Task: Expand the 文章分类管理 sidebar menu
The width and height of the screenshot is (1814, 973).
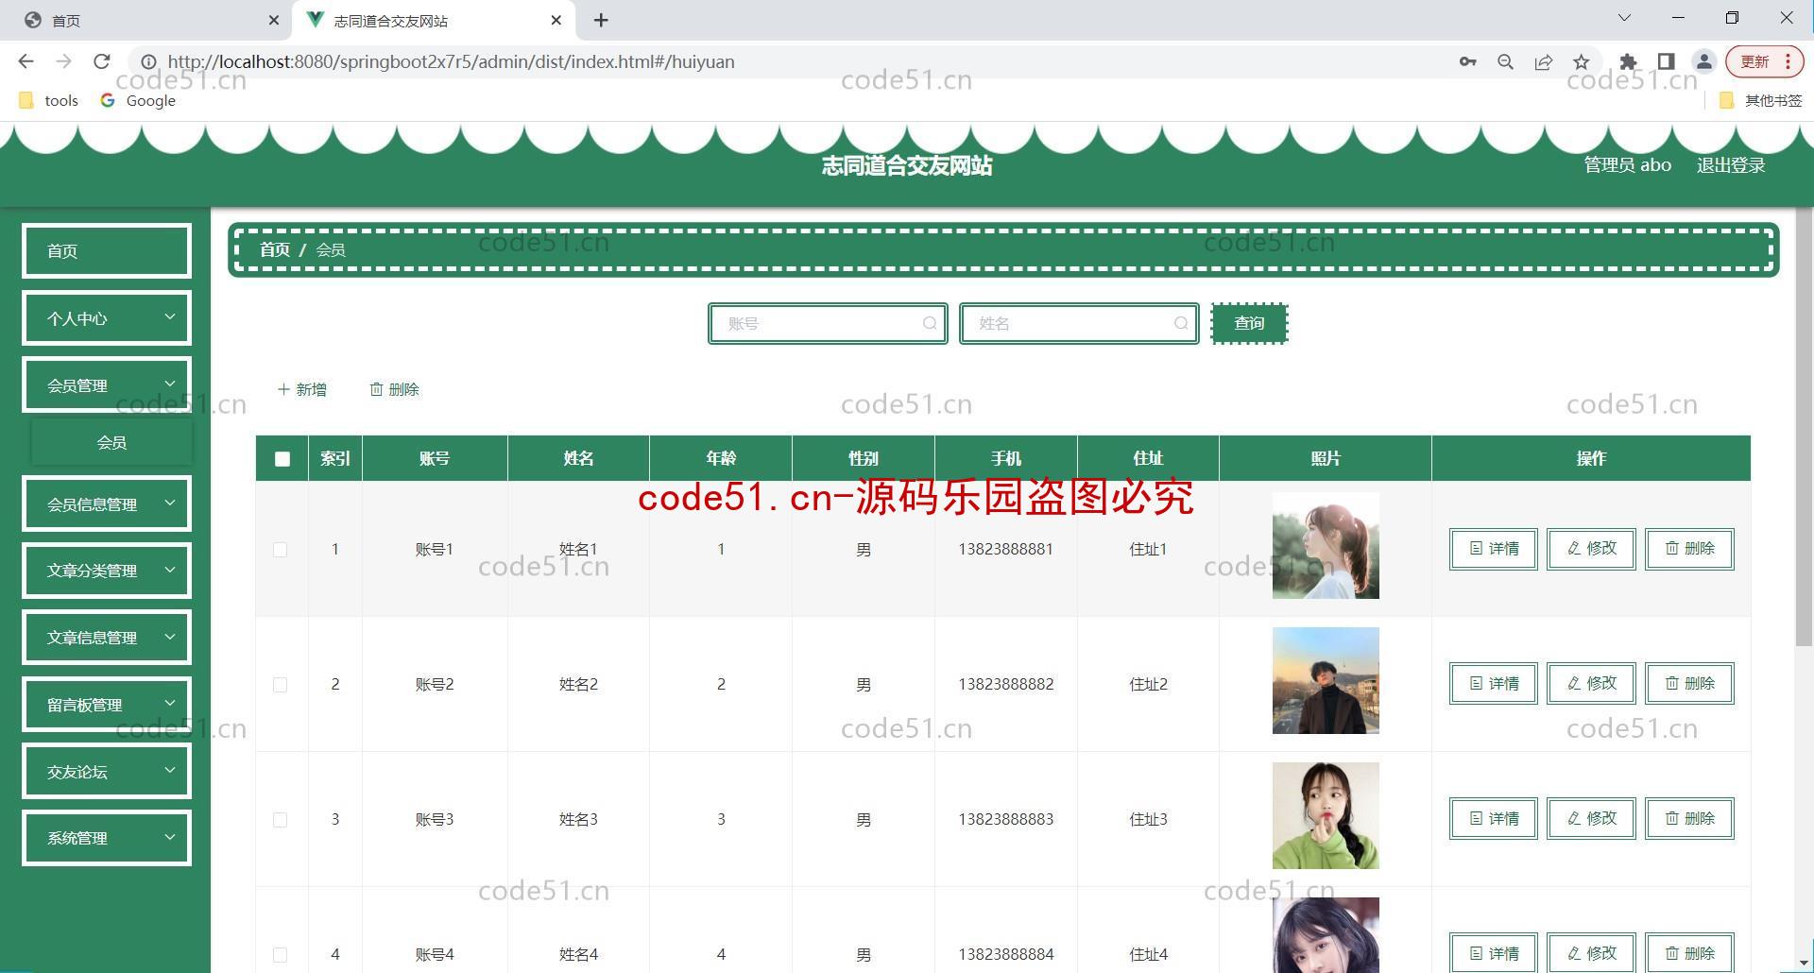Action: coord(107,571)
